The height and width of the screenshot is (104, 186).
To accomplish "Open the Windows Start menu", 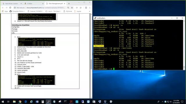I will pyautogui.click(x=3, y=102).
